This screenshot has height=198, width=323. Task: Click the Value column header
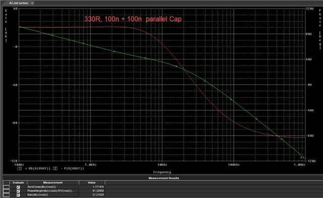(92, 182)
